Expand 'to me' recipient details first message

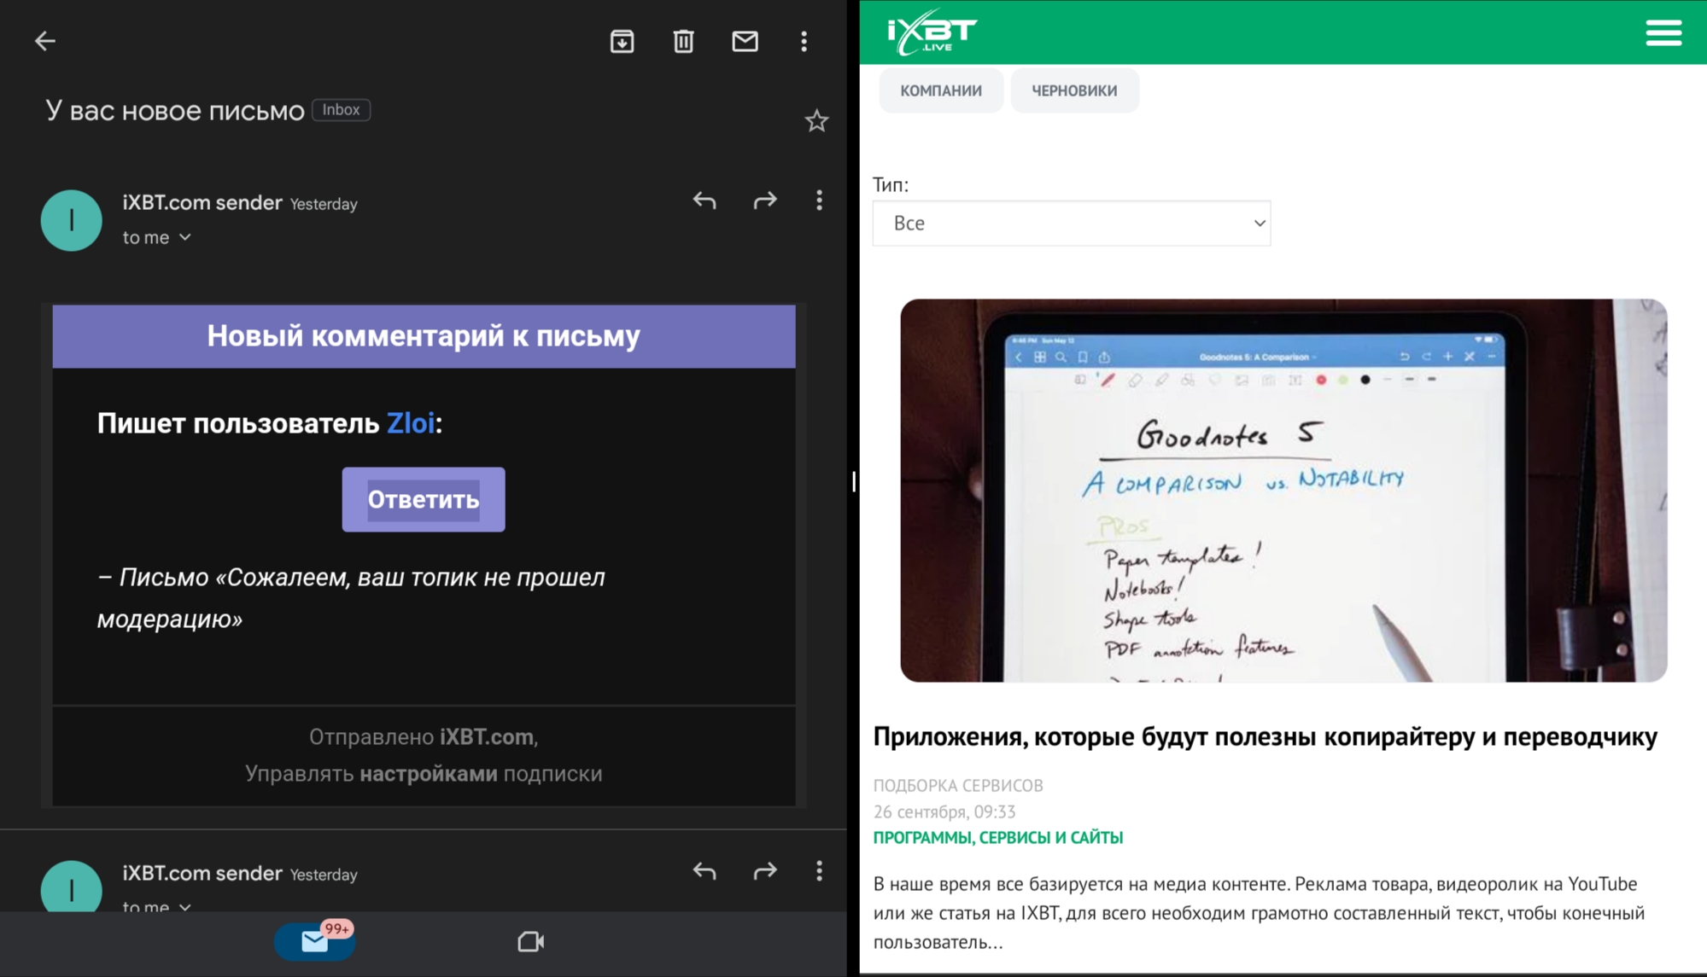pos(157,237)
